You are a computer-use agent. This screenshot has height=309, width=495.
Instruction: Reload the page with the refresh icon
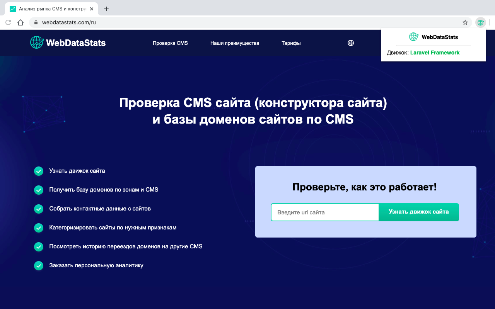point(8,22)
